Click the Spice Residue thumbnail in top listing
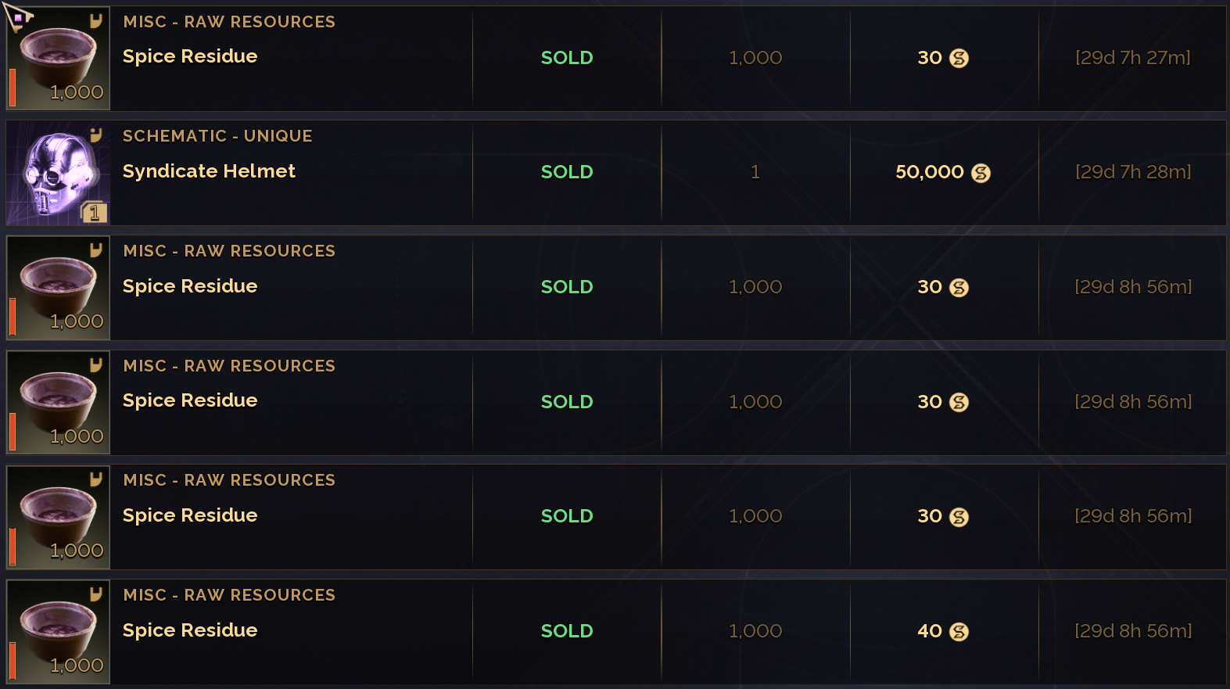Viewport: 1230px width, 689px height. [x=59, y=59]
